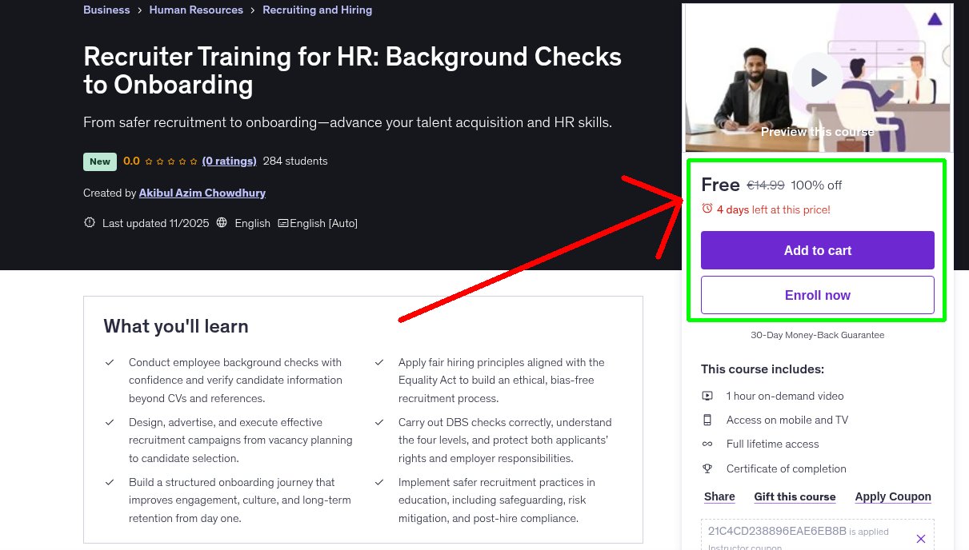Play the course preview video
969x550 pixels.
tap(817, 78)
